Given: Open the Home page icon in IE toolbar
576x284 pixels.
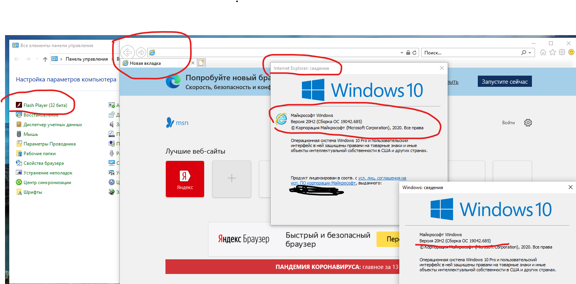Looking at the screenshot, I should (543, 52).
